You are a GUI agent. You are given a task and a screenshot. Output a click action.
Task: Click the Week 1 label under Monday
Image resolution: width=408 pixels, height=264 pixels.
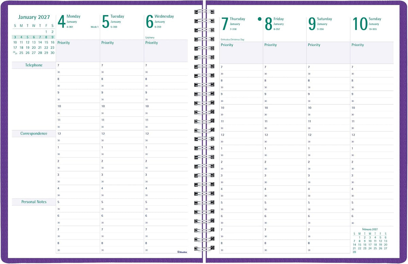click(95, 27)
